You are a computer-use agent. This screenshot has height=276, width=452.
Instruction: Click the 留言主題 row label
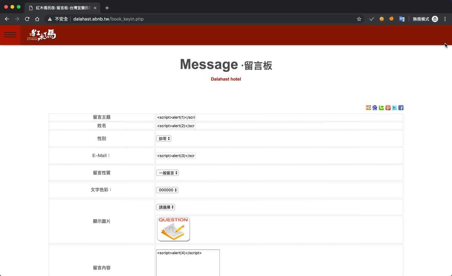click(102, 117)
